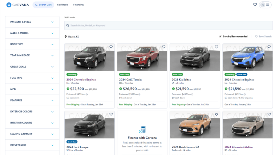
Task: Click price drop icon beside $26,590
Action: [x=120, y=89]
